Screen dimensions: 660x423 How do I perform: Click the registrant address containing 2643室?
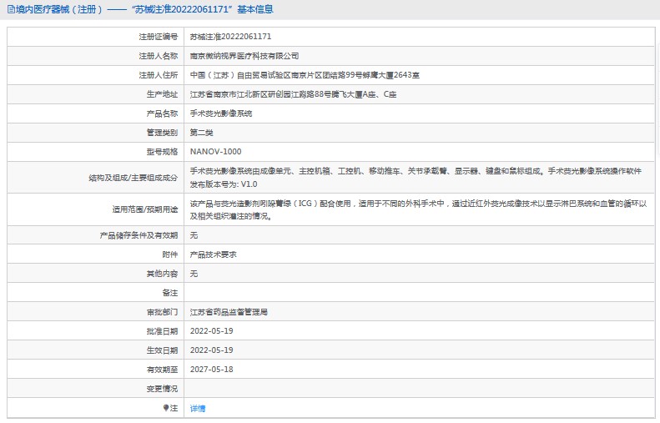coord(305,75)
